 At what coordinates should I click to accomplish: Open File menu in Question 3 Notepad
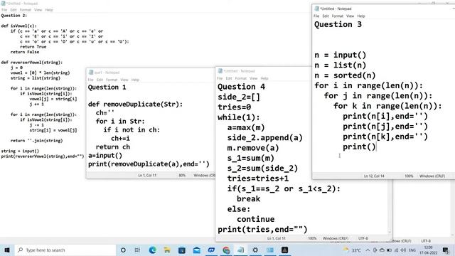click(316, 16)
